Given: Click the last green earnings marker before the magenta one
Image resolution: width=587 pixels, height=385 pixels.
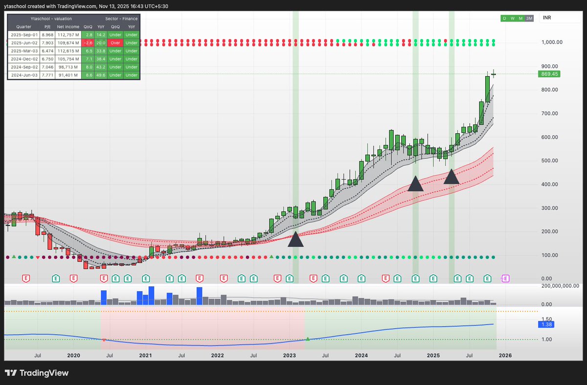Looking at the screenshot, I should [x=487, y=279].
